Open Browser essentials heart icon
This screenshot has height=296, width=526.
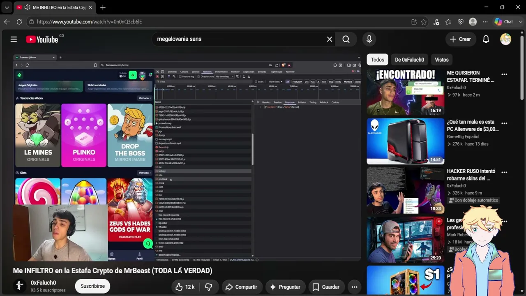pos(461,22)
